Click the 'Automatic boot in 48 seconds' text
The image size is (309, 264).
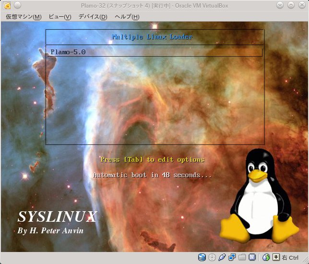tap(152, 175)
